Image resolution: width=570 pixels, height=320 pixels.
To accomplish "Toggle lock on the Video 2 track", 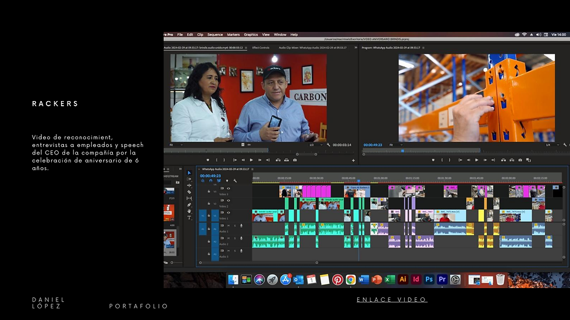I will point(209,203).
